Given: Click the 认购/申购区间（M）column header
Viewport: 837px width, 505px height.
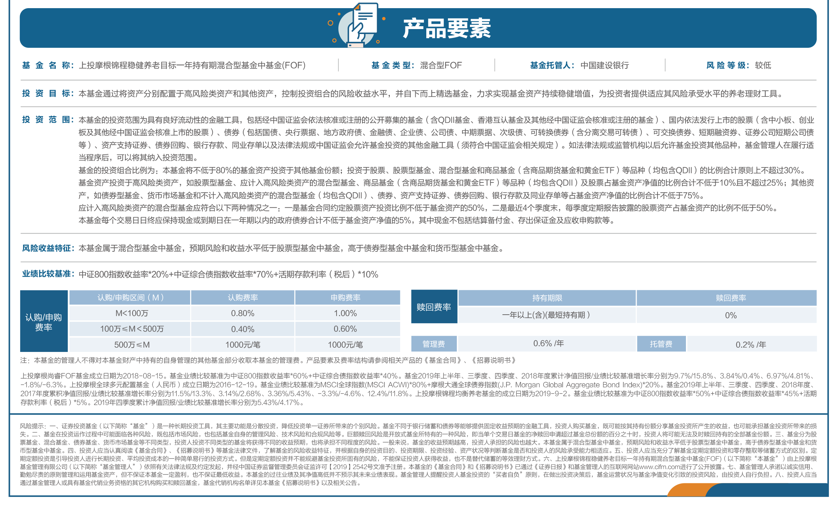Looking at the screenshot, I should click(130, 298).
